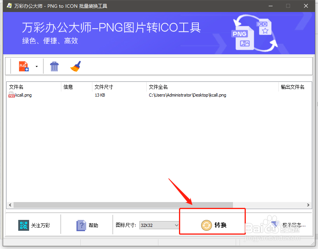Click the 文件全名 column header
Viewport: 318px width, 249px height.
click(x=212, y=87)
